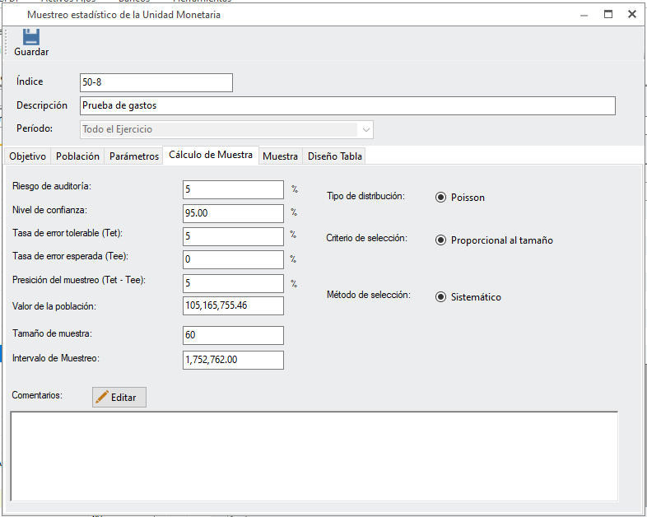Select the Tasa de error tolerable field
The width and height of the screenshot is (647, 517).
coord(232,236)
